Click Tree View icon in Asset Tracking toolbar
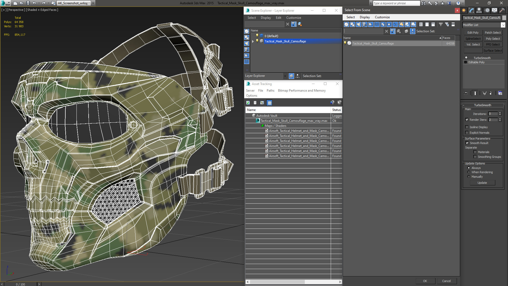508x286 pixels. pos(262,103)
